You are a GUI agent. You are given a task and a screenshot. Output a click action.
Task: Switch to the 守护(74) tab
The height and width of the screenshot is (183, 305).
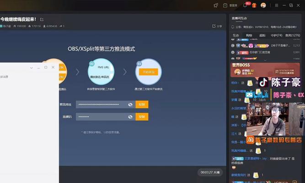[276, 35]
